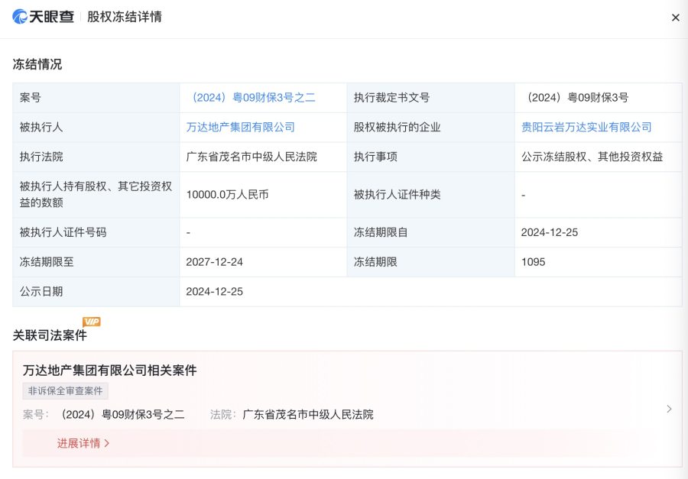Select the freeze duration value 1095

(x=533, y=262)
